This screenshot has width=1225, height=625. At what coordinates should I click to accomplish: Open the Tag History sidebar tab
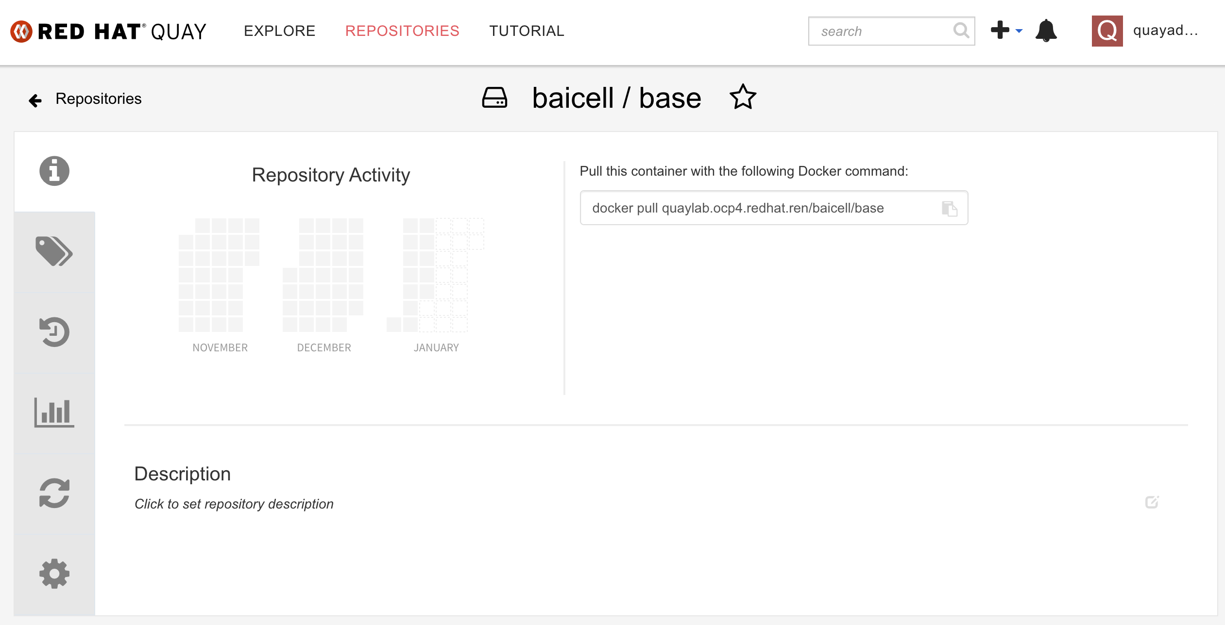54,332
